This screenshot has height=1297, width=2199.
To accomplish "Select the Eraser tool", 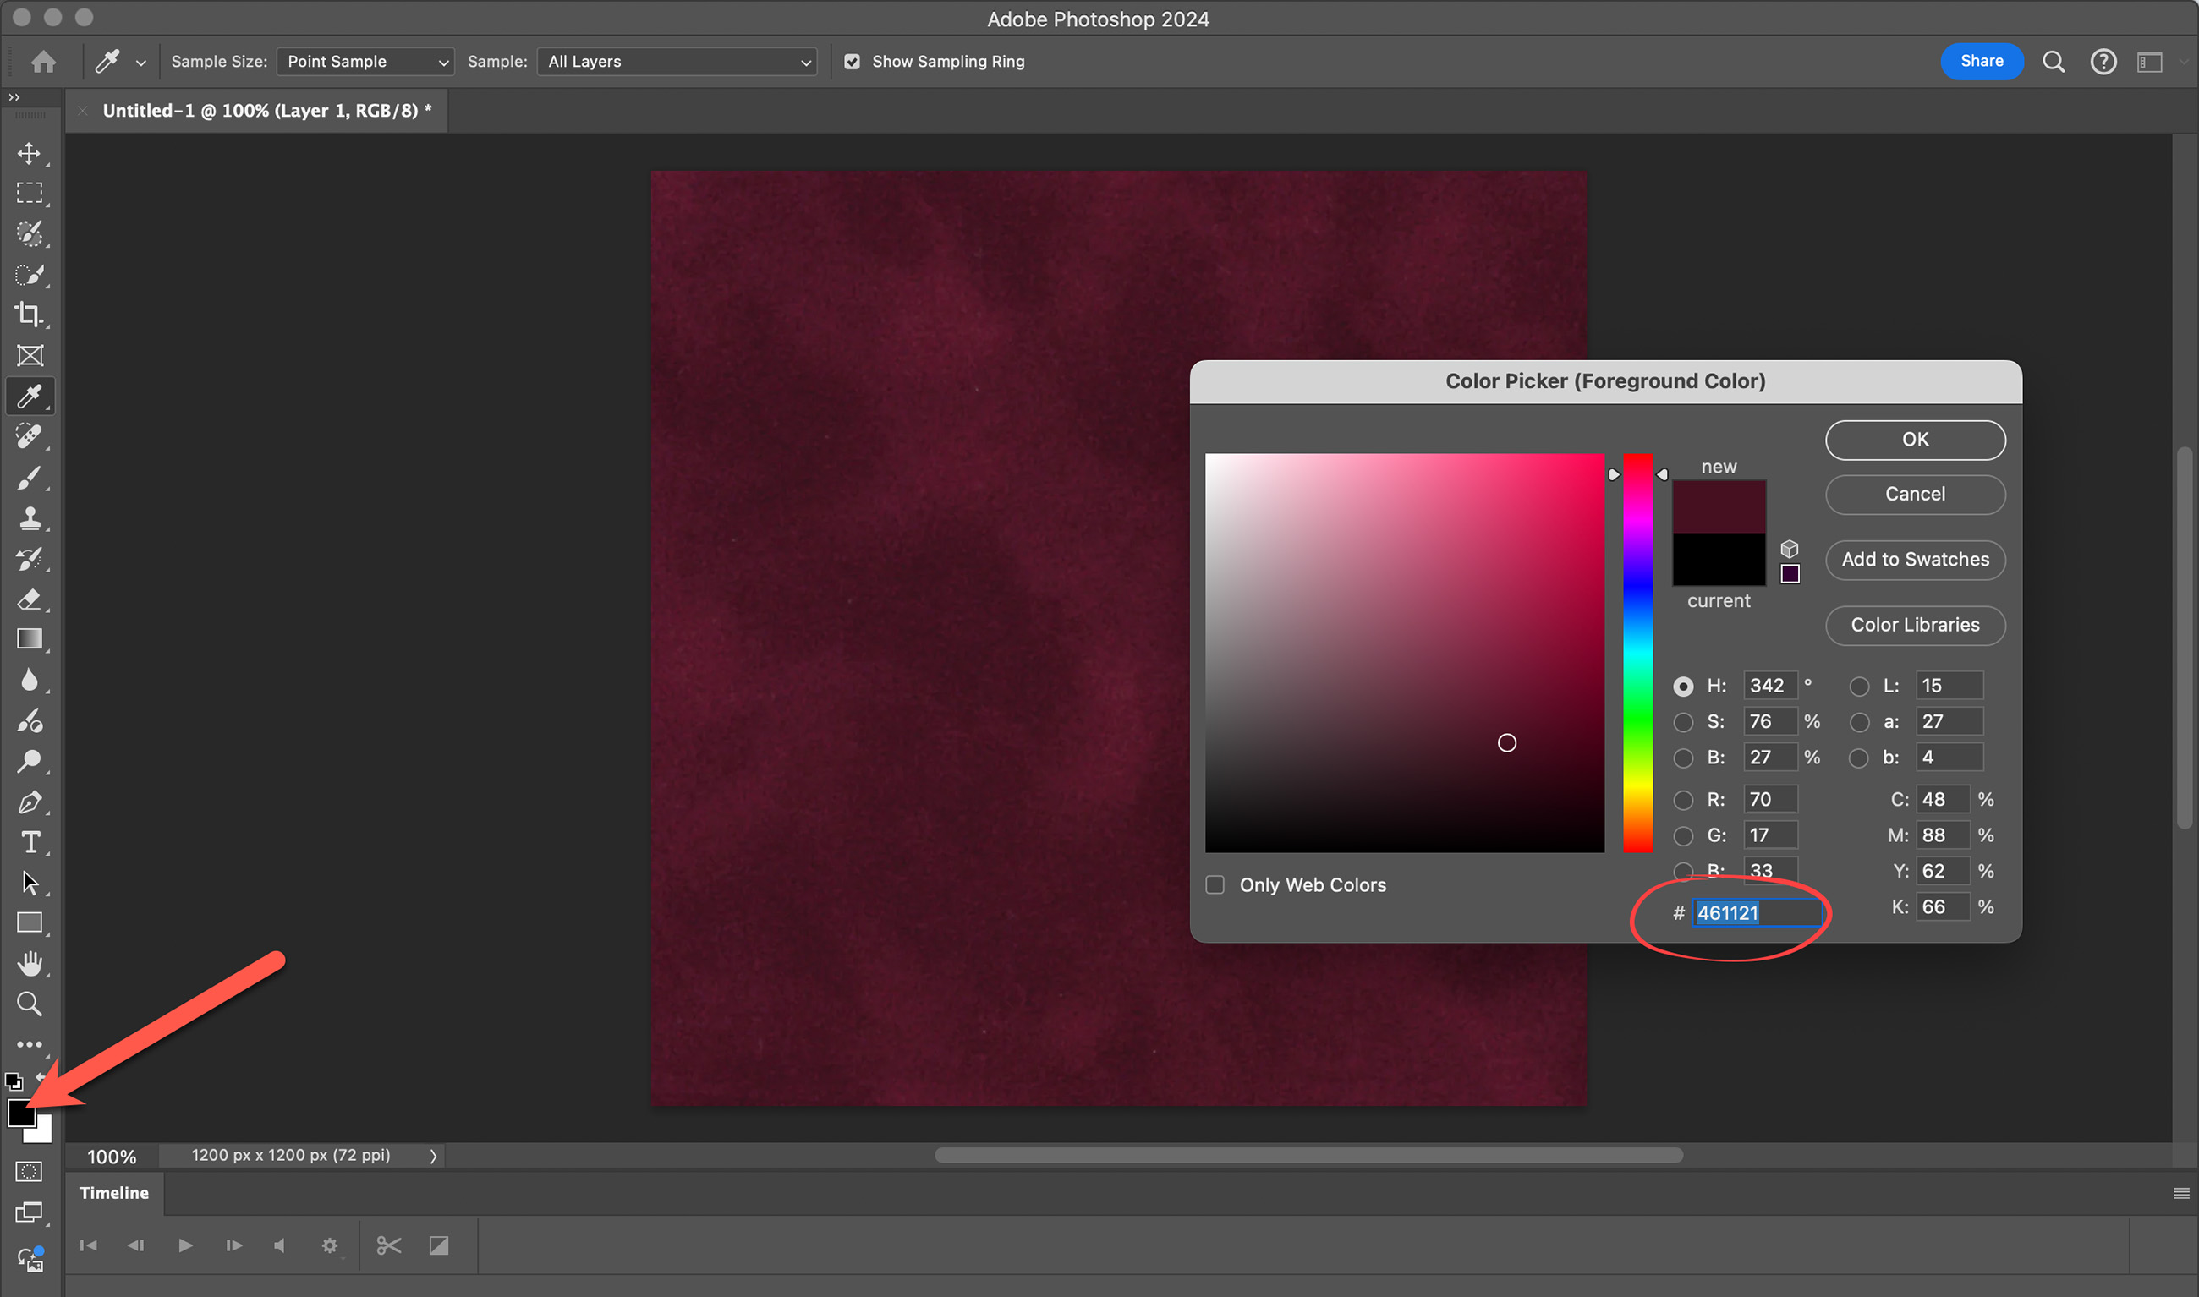I will 30,599.
